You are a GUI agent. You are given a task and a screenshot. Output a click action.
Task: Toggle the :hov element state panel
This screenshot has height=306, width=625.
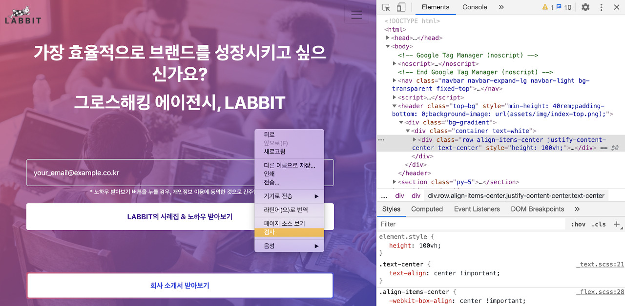coord(578,224)
